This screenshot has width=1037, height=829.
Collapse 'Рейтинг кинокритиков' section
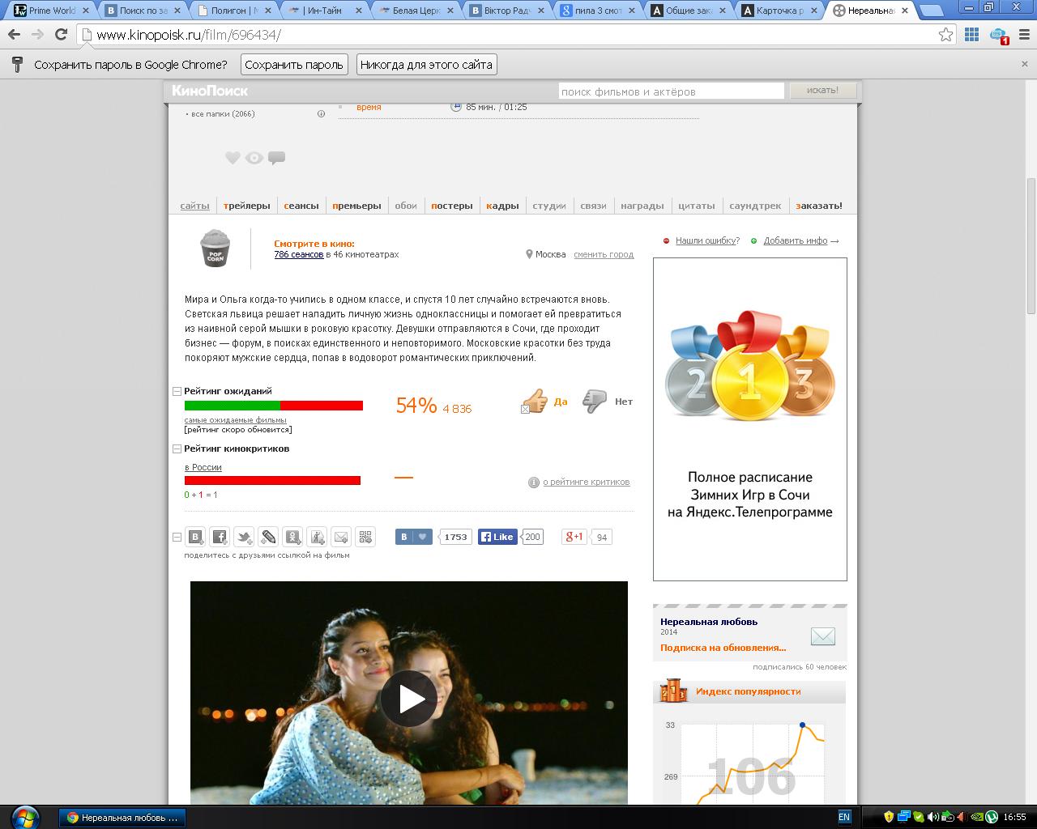tap(177, 449)
